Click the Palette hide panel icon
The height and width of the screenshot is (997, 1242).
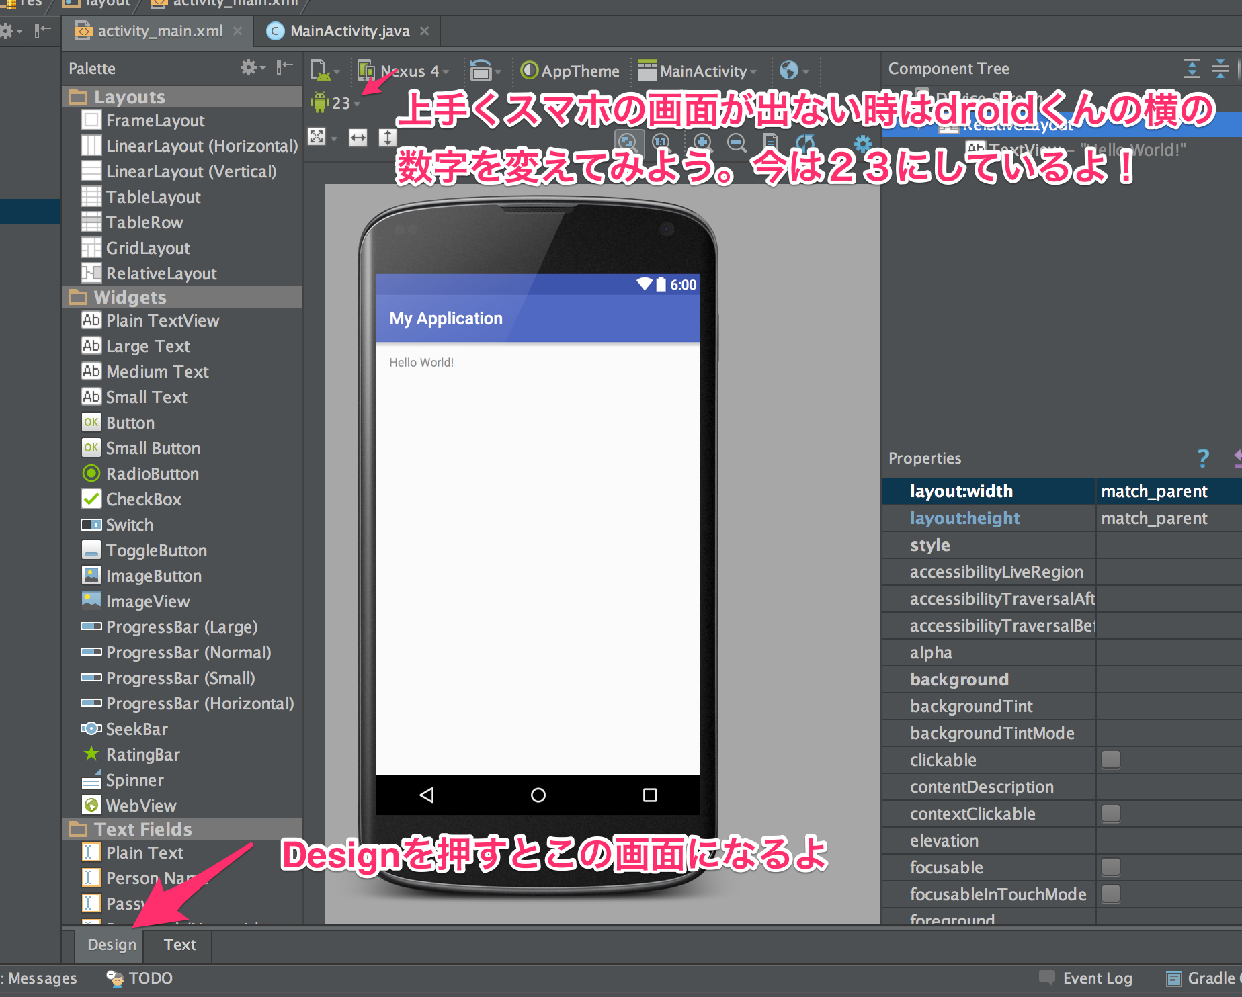coord(285,67)
